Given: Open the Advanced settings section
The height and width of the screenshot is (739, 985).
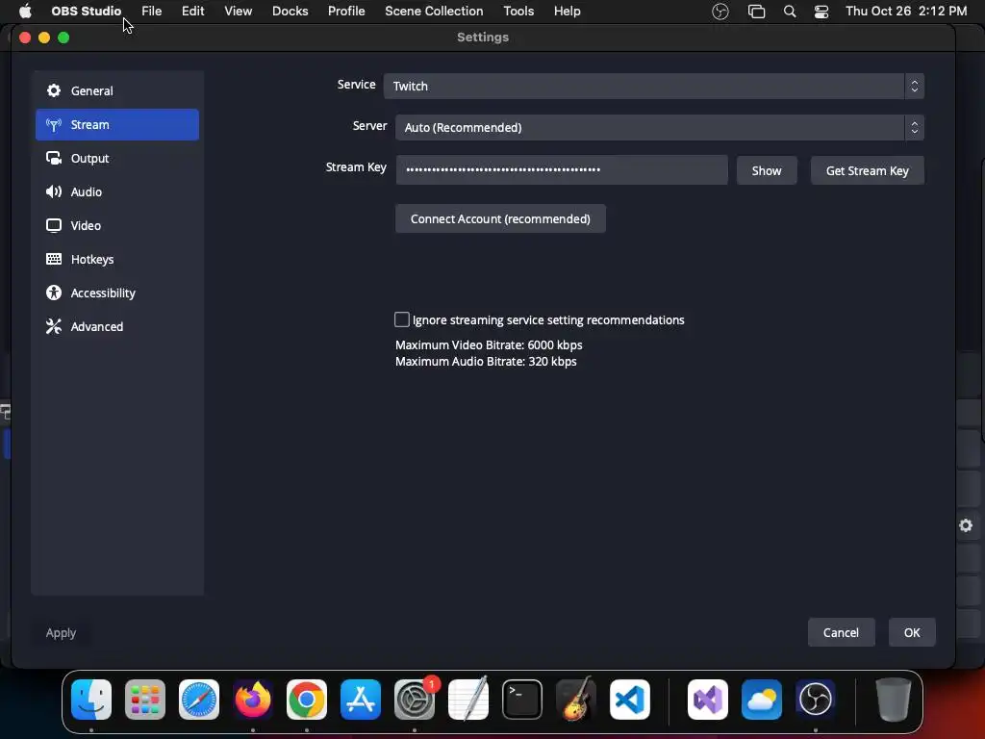Looking at the screenshot, I should (116, 327).
